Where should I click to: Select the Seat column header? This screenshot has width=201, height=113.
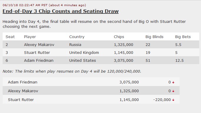[10, 37]
